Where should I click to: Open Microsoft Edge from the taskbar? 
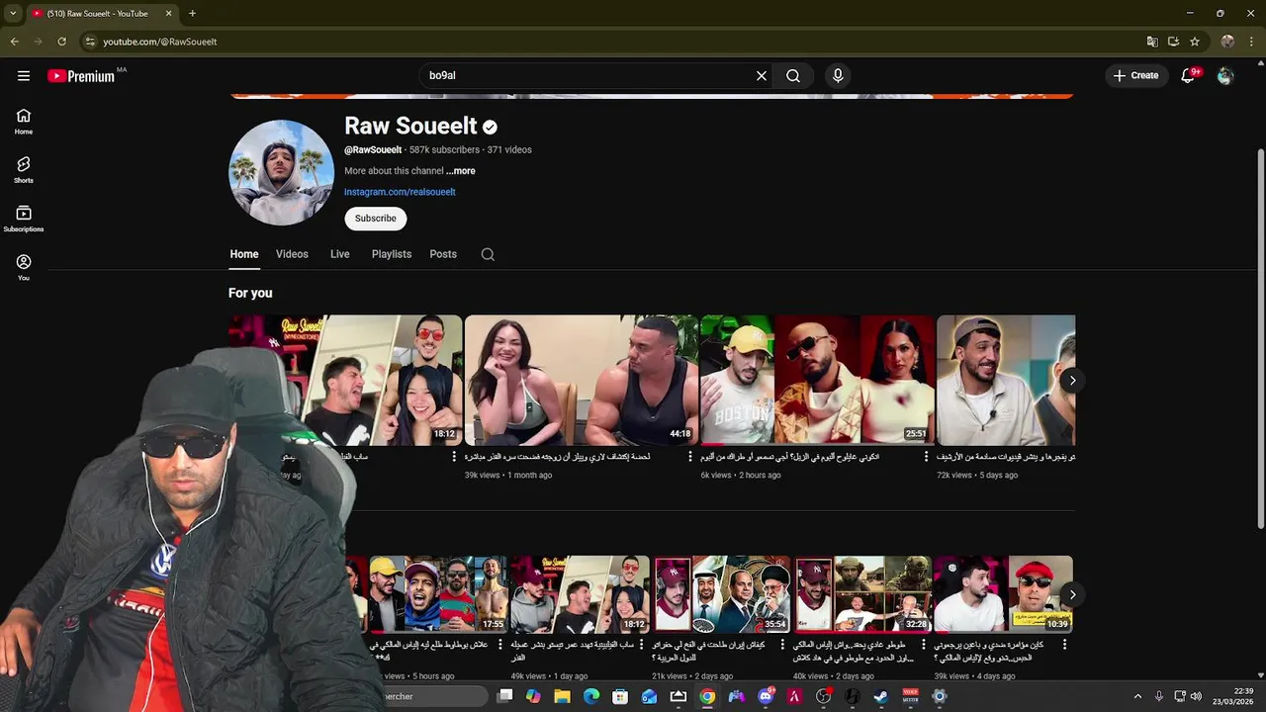coord(591,696)
